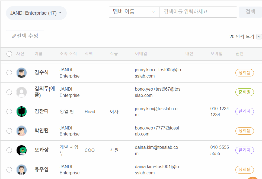The image size is (262, 179).
Task: Click 김잔디's green profile avatar
Action: [21, 112]
